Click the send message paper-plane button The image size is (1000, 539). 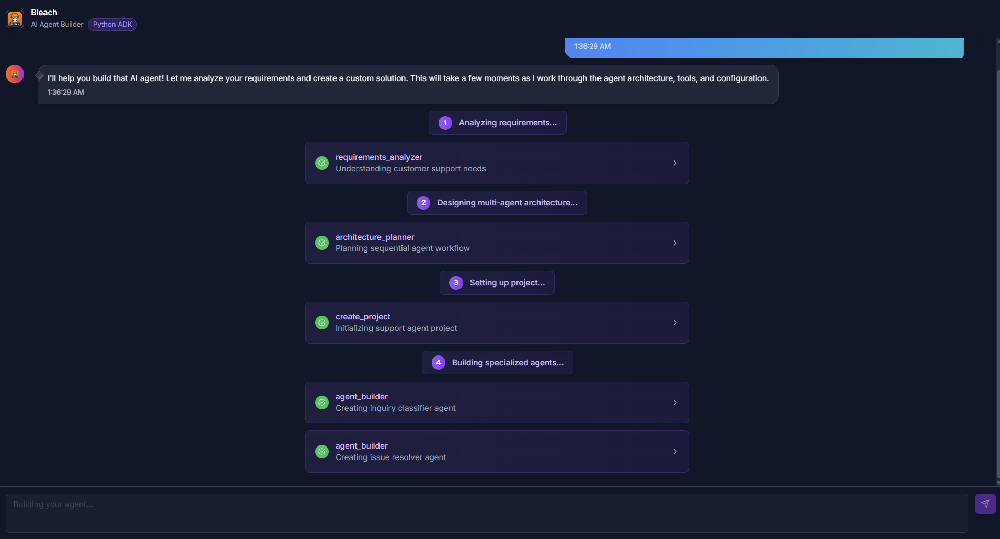pos(985,504)
